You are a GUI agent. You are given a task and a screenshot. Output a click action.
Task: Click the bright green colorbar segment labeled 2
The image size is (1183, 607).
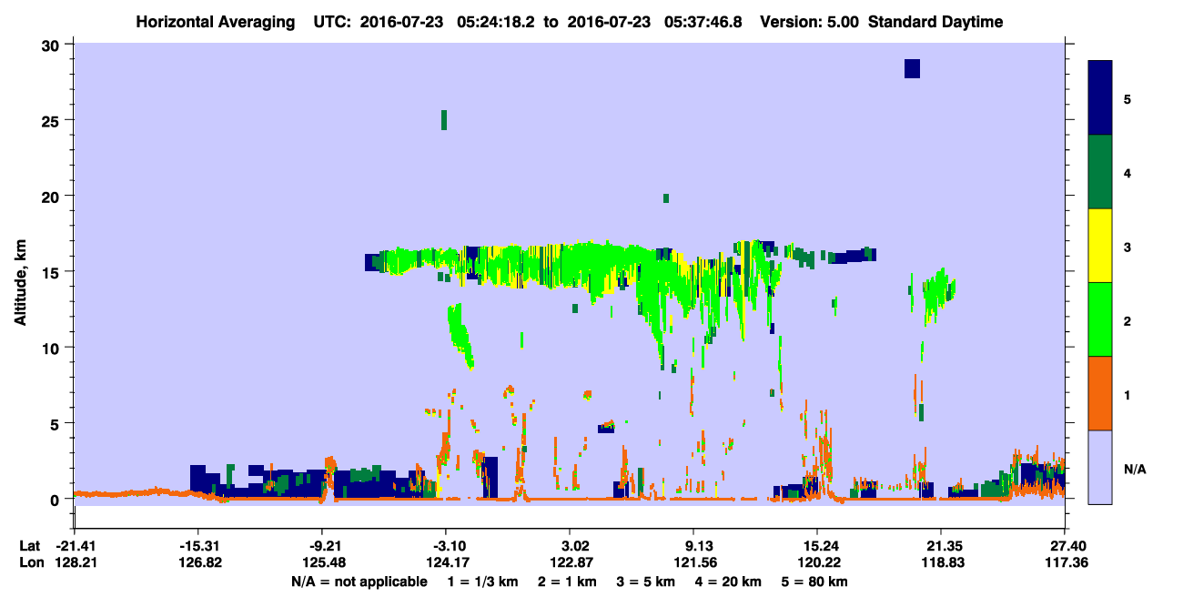tap(1100, 319)
